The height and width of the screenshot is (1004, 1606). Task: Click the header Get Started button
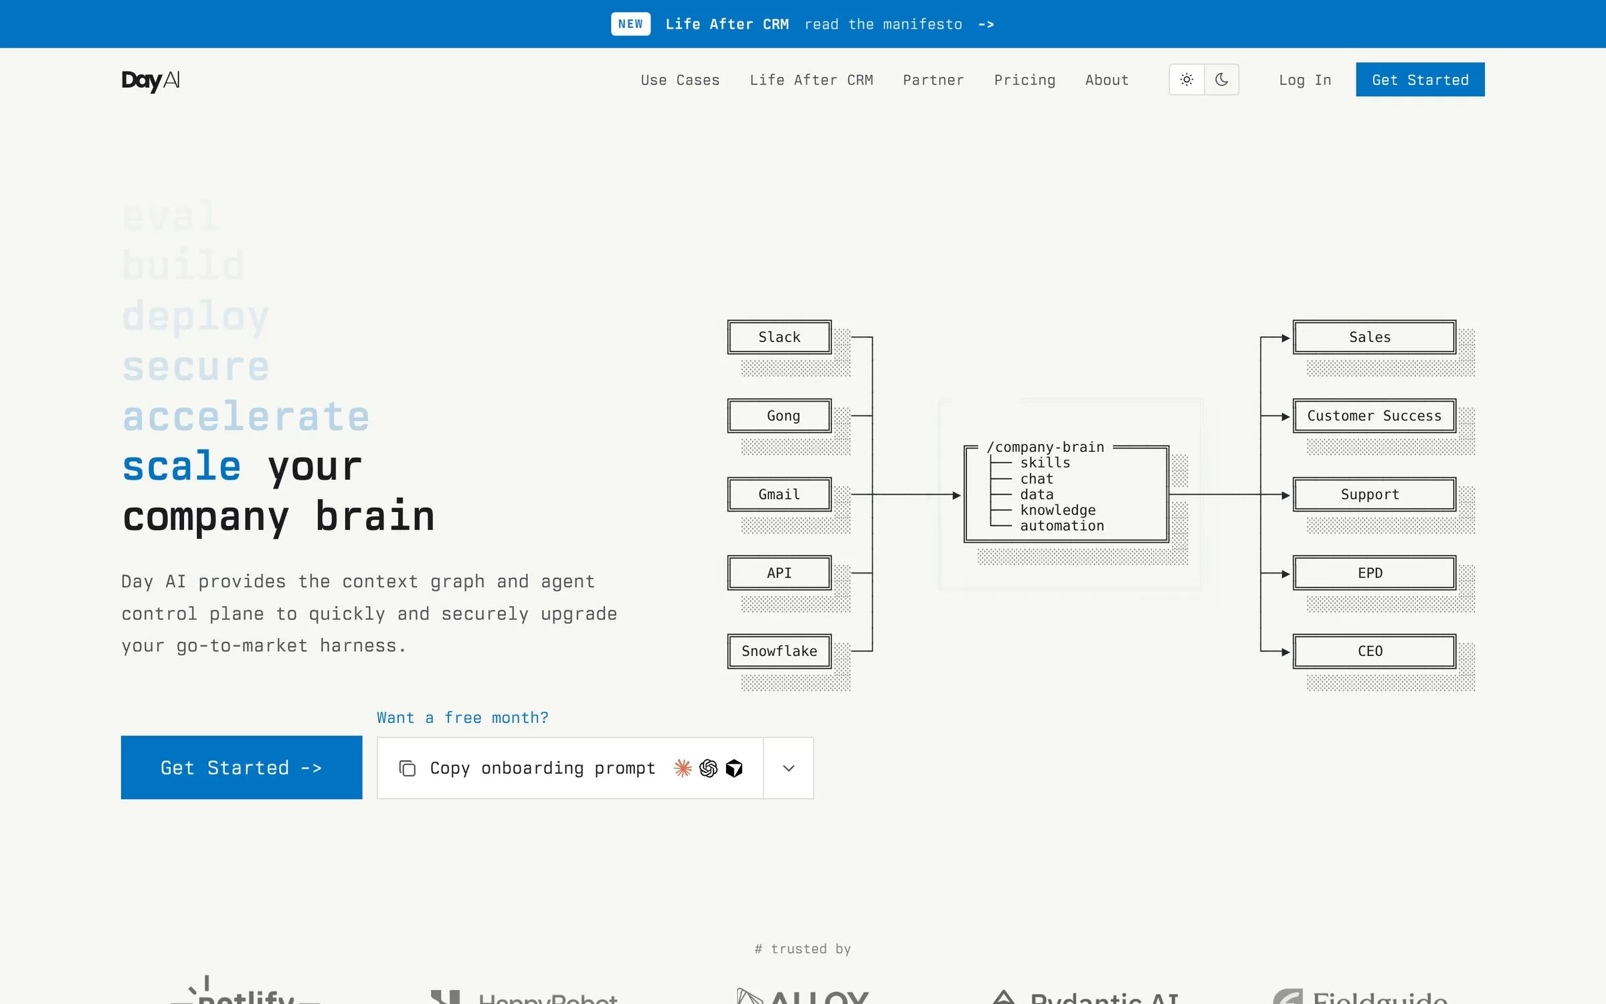click(x=1420, y=80)
